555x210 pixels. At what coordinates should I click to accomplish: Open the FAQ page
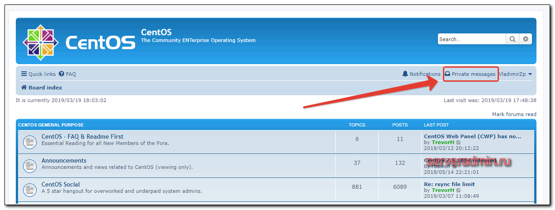pos(67,74)
